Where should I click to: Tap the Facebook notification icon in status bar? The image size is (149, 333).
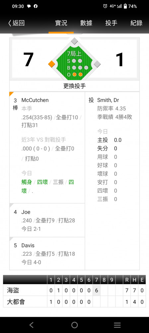point(36,6)
